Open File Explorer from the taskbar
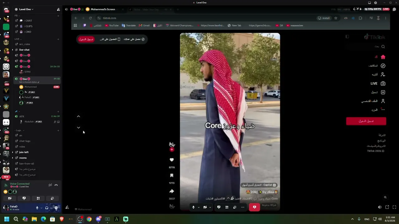 [x=34, y=219]
